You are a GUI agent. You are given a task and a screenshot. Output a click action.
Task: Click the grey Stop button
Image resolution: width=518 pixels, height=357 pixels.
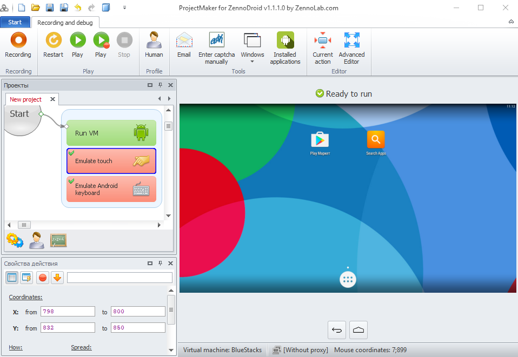click(x=124, y=45)
